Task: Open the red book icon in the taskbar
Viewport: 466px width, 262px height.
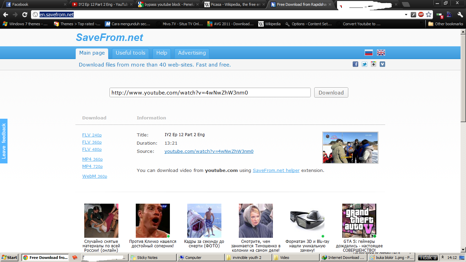Action: (x=75, y=258)
